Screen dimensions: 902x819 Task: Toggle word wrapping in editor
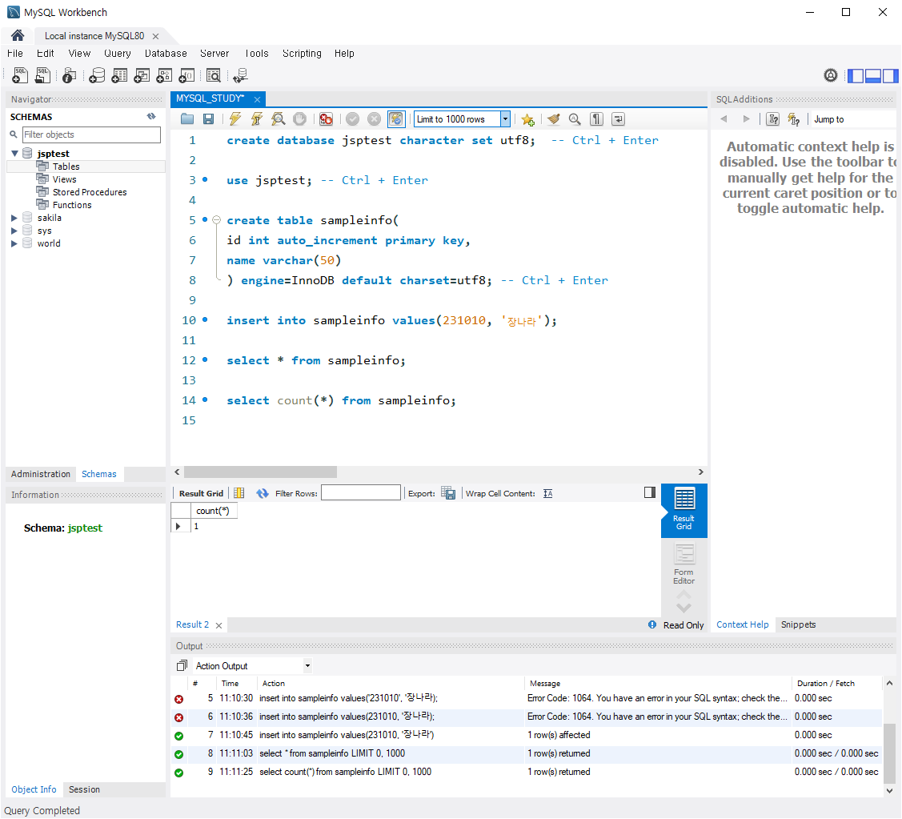point(618,119)
